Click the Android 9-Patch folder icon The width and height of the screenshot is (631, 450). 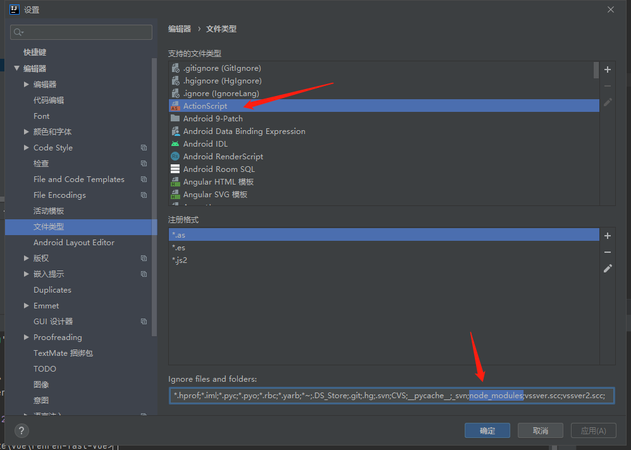175,118
